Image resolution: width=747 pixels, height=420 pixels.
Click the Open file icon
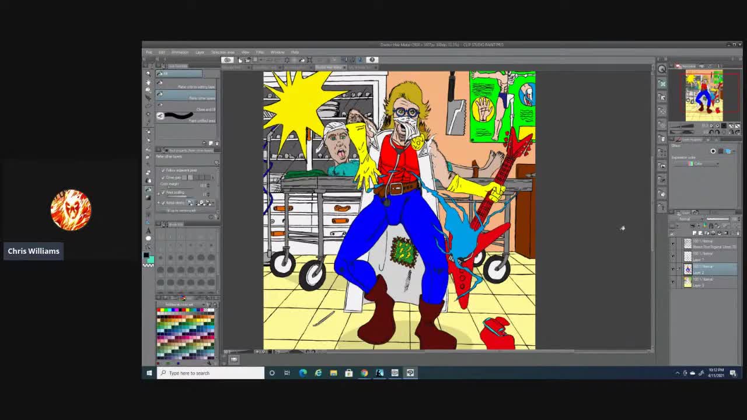pos(247,60)
